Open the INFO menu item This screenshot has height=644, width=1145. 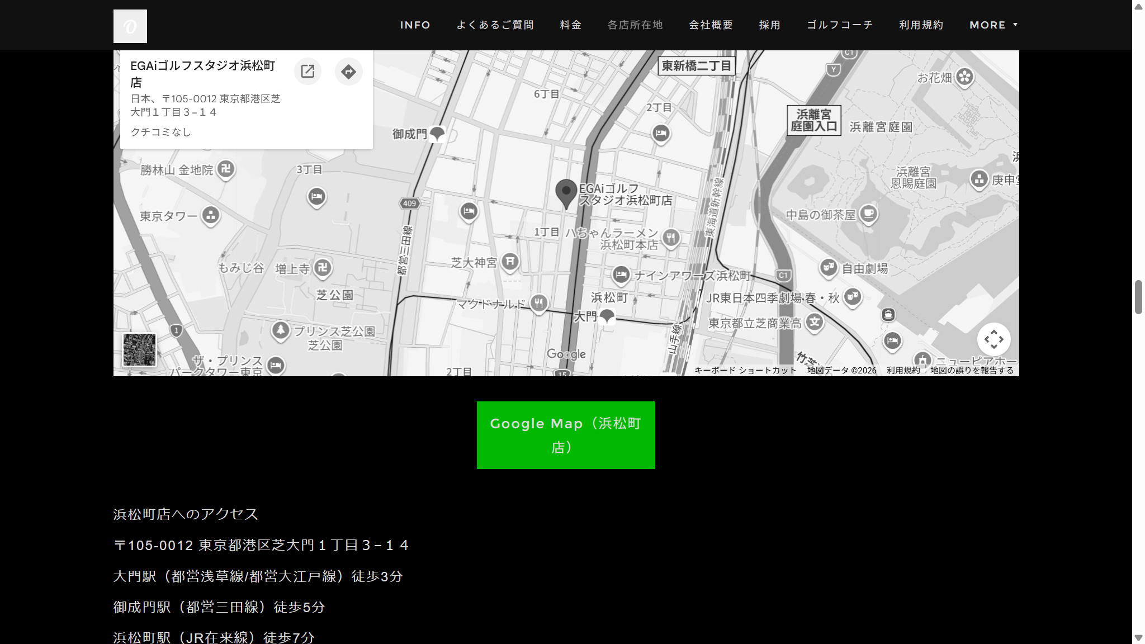415,25
